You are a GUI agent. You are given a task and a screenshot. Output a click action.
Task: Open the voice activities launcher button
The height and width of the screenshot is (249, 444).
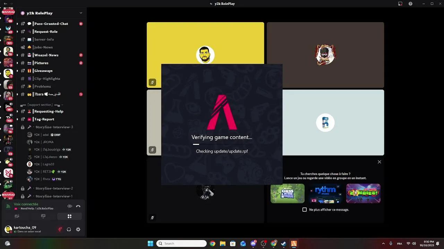[69, 216]
